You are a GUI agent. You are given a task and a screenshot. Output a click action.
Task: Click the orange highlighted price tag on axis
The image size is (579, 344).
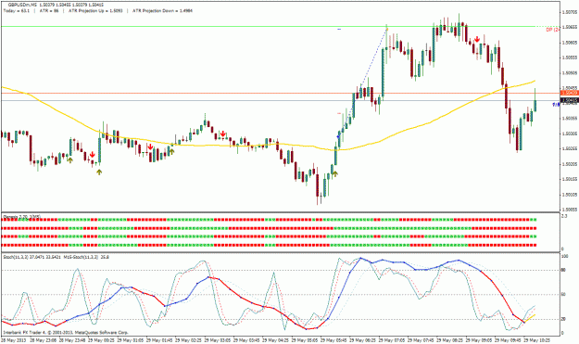point(569,93)
